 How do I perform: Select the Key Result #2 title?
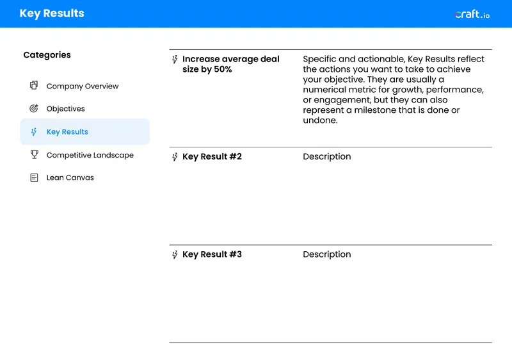click(212, 156)
